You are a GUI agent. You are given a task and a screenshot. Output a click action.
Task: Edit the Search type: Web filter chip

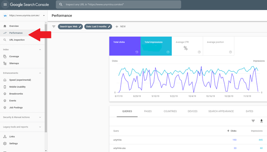pos(70,27)
